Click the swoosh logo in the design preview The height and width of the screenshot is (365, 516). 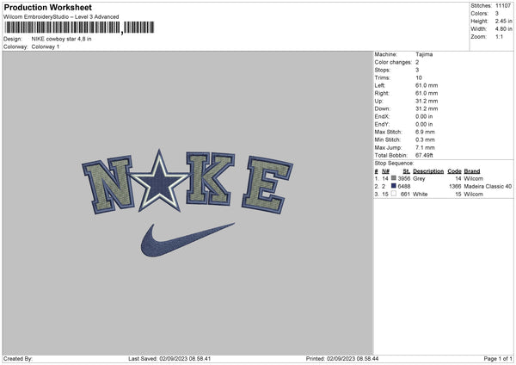tap(187, 240)
